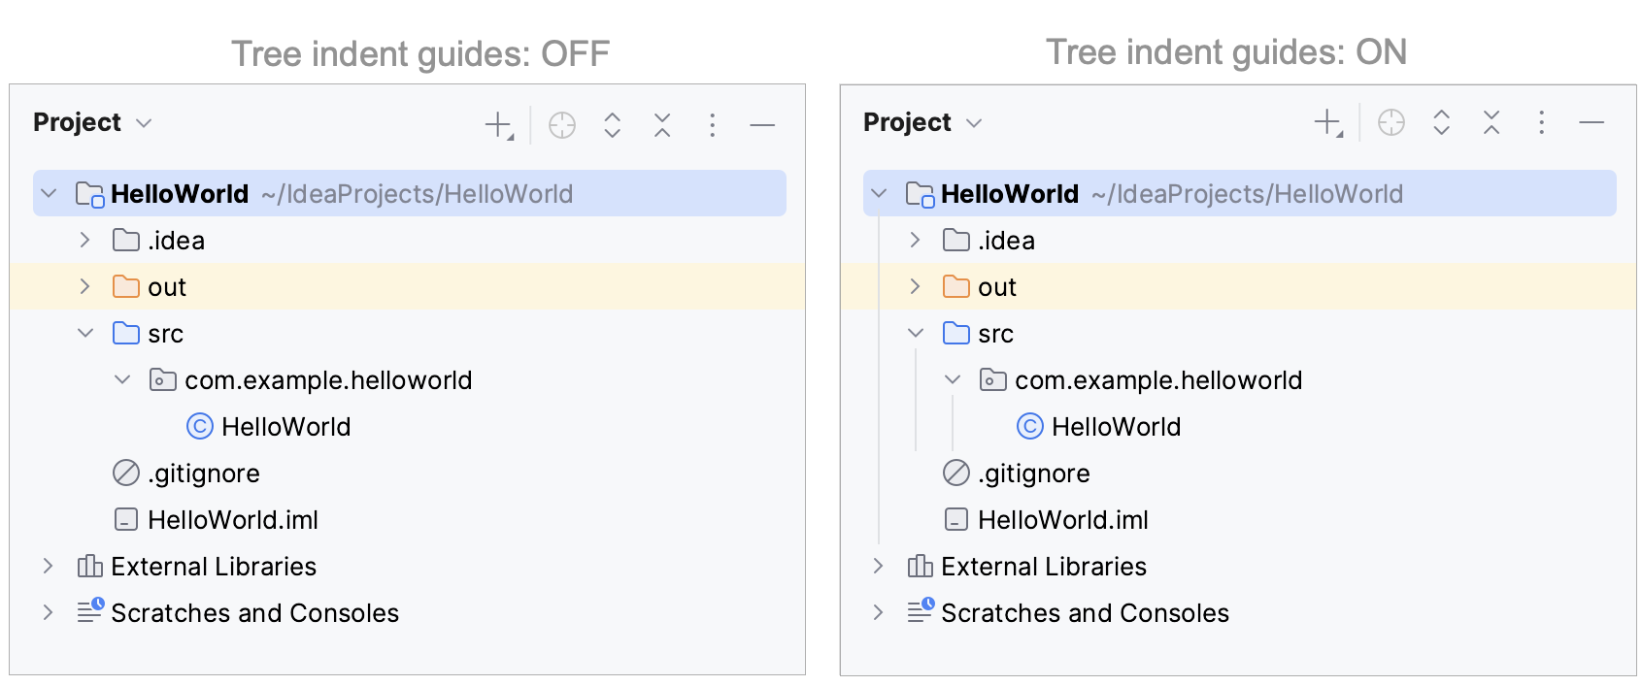Open the kebab Options menu of Project view

click(x=713, y=124)
